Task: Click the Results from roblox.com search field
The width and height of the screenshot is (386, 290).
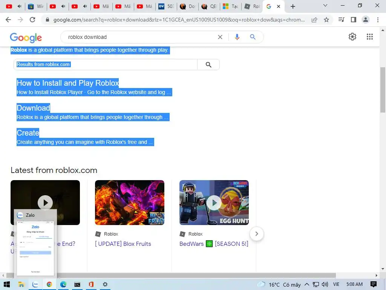Action: coord(106,65)
